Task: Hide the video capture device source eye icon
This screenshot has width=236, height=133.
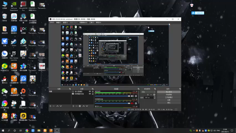Action: point(90,94)
